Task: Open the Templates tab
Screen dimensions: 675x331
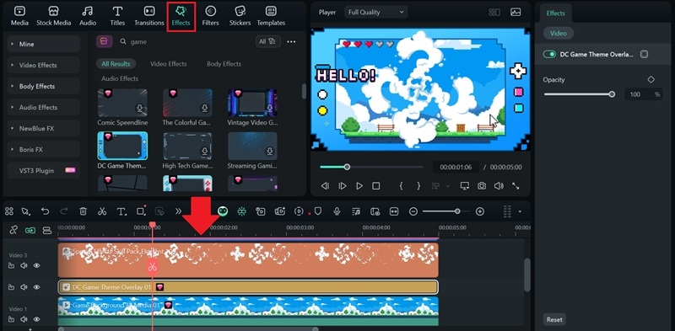Action: coord(271,16)
